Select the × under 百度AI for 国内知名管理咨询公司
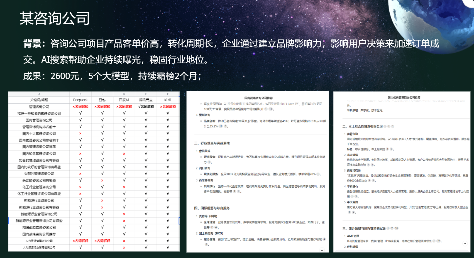The height and width of the screenshot is (258, 474). point(124,154)
